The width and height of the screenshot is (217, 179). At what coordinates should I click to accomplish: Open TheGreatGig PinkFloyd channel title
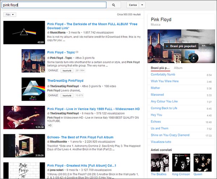point(65,81)
